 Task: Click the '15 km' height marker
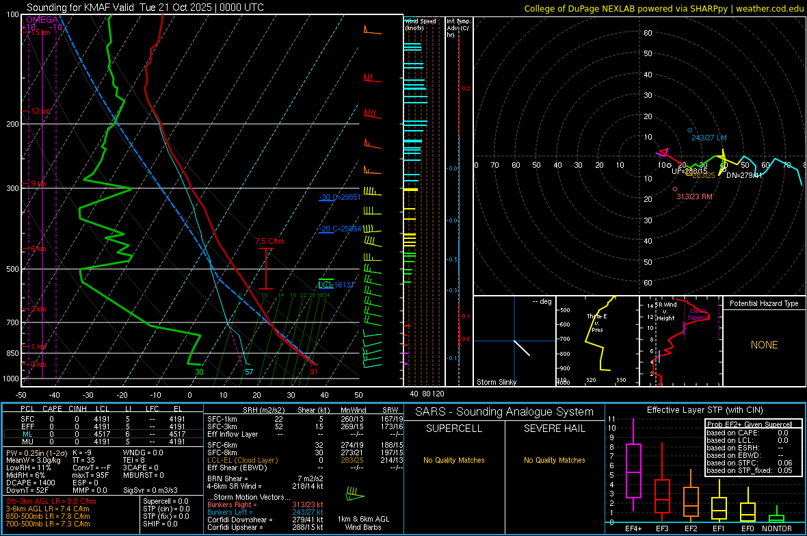pos(40,32)
